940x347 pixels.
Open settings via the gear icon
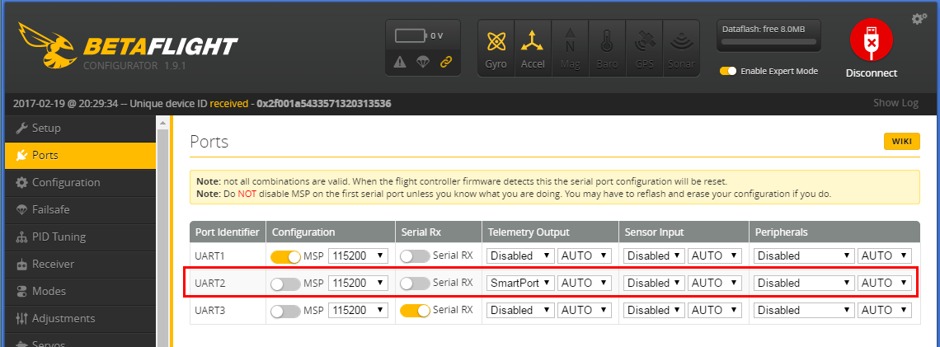[919, 18]
